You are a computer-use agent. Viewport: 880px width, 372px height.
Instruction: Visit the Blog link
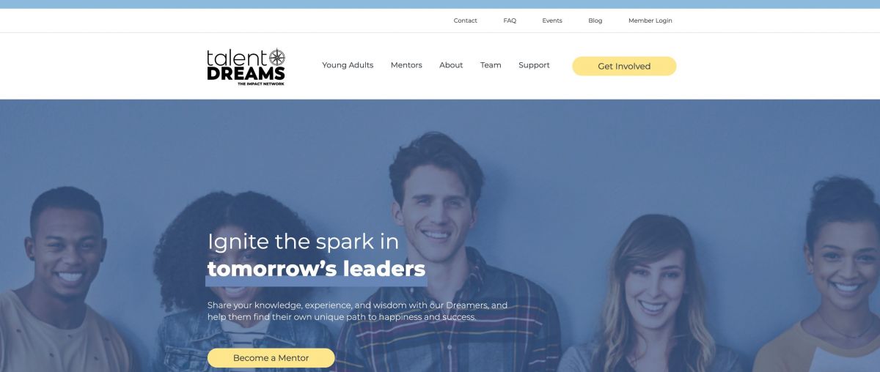pos(595,21)
